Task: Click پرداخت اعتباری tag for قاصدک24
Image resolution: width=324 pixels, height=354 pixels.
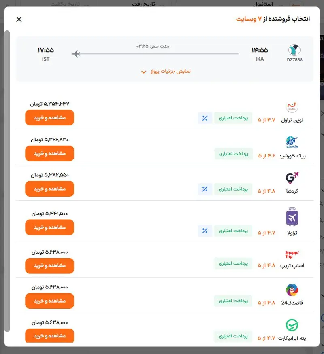Action: (x=233, y=301)
